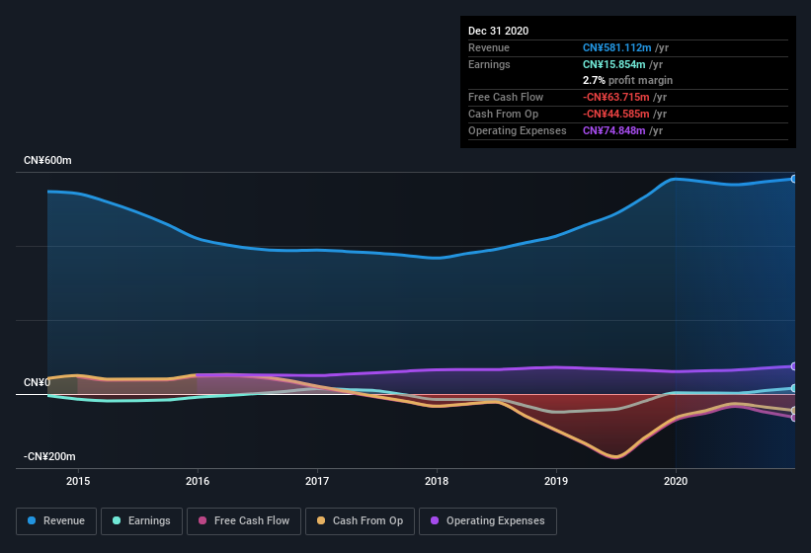
Task: Click the 2.7% profit margin text
Action: pyautogui.click(x=627, y=80)
